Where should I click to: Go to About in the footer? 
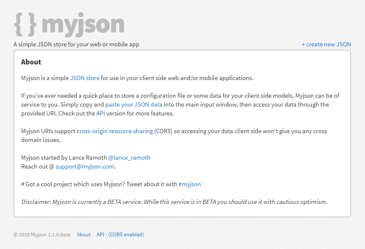84,235
